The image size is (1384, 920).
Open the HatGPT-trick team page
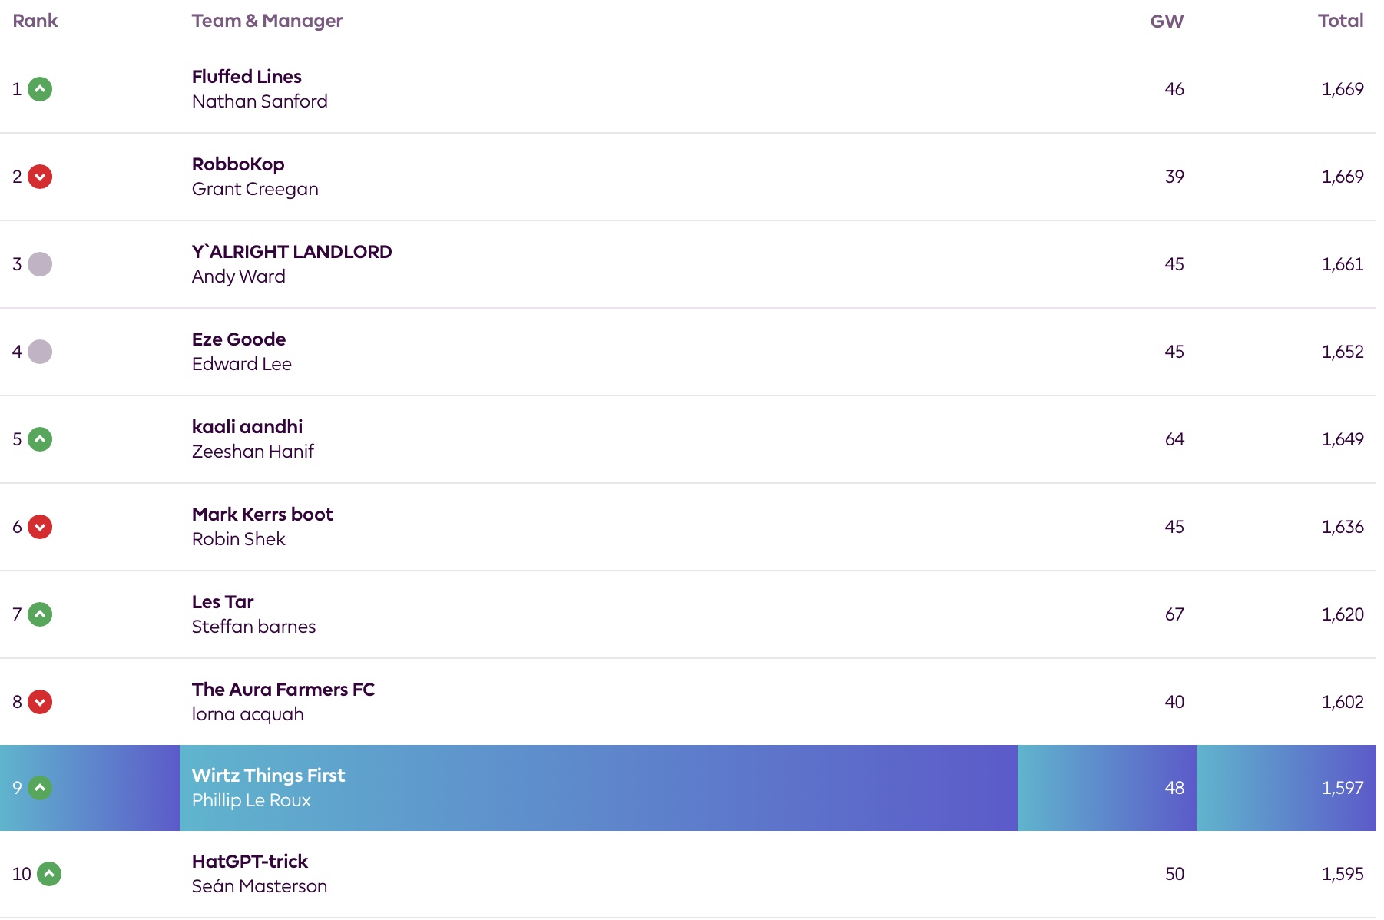point(250,862)
